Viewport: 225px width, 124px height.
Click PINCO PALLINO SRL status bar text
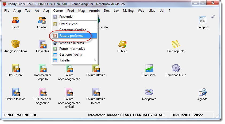21,115
